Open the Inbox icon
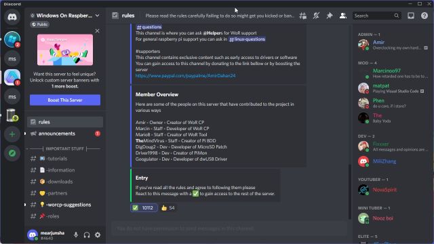 point(411,16)
